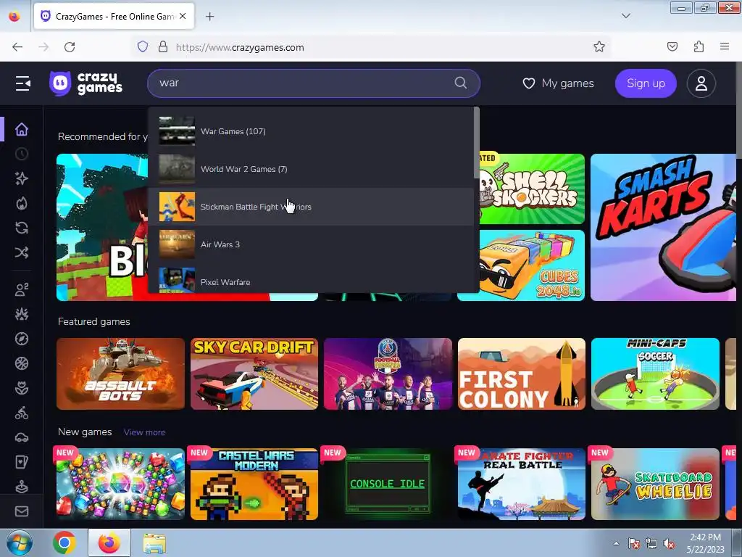Click the search suggestions scrollbar
This screenshot has height=557, width=742.
click(x=477, y=143)
